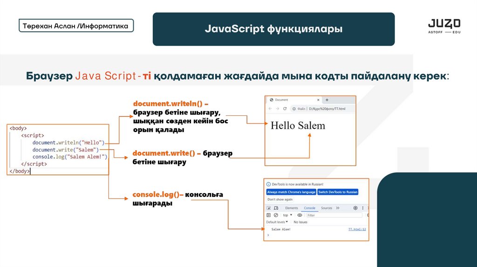The width and height of the screenshot is (477, 267).
Task: Click the inspect element picker icon in DevTools
Action: point(269,208)
